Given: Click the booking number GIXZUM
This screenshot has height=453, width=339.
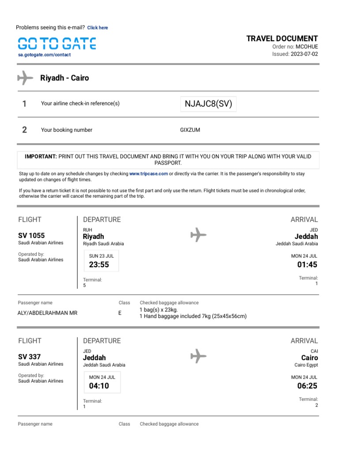Looking at the screenshot, I should click(x=190, y=130).
